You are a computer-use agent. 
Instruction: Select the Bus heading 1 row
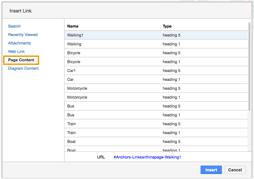point(156,115)
